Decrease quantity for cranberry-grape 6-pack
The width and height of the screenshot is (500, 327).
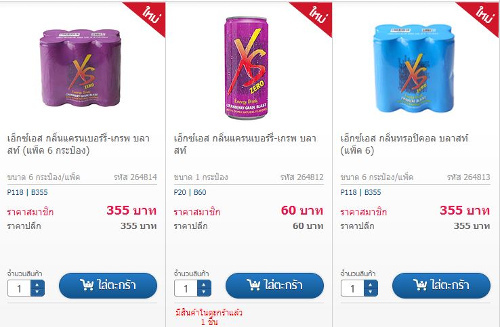click(37, 292)
